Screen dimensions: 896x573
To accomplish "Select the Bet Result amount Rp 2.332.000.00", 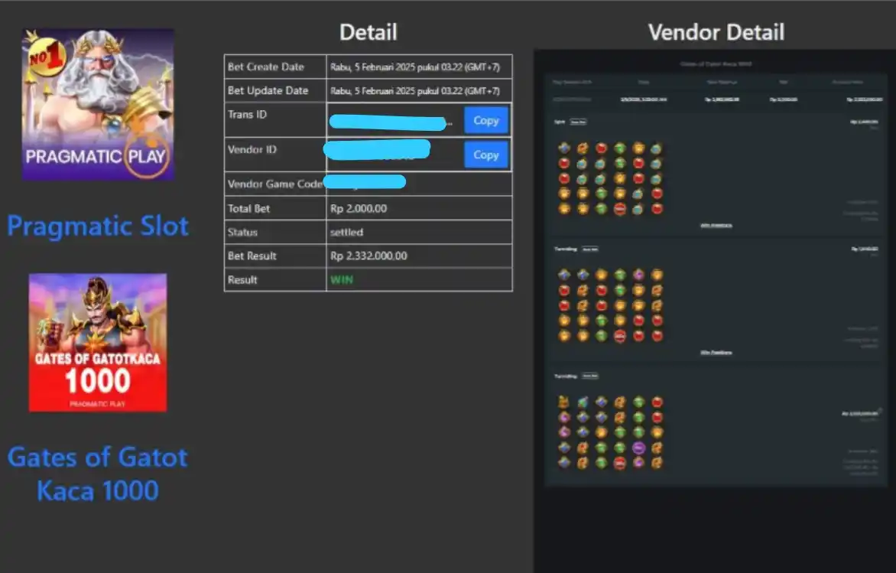I will coord(368,256).
